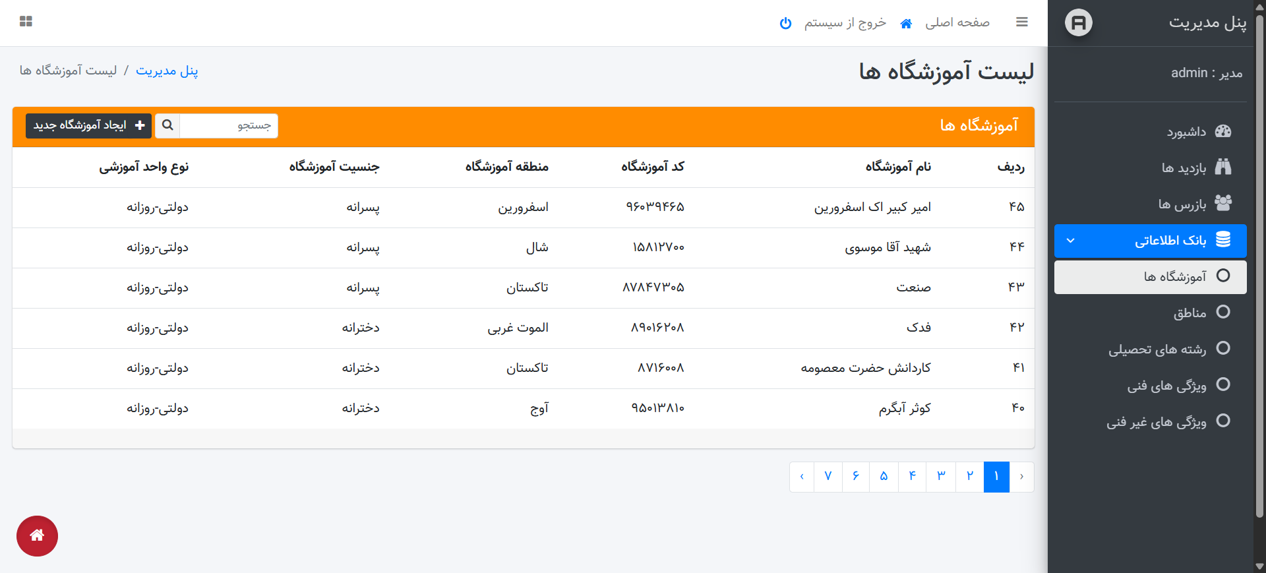The width and height of the screenshot is (1266, 573).
Task: Click the blue home icon in navbar
Action: pyautogui.click(x=906, y=24)
